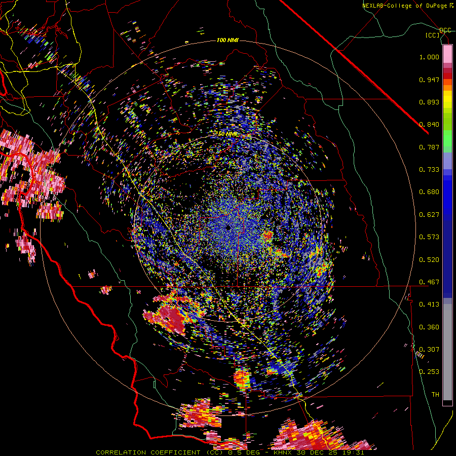Click the 0.360 scale value

pyautogui.click(x=429, y=327)
